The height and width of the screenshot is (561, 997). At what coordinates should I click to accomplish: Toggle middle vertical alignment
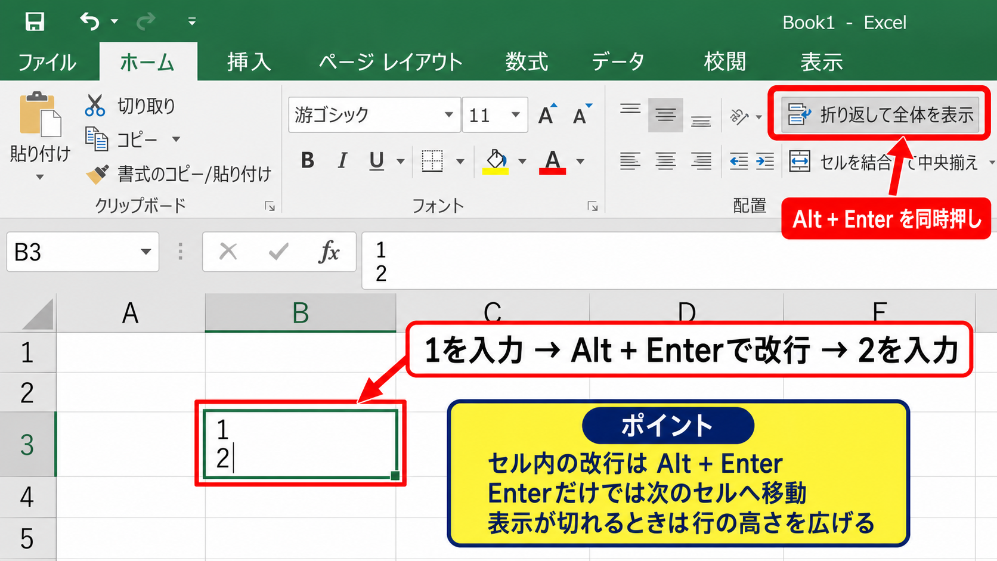(x=665, y=114)
